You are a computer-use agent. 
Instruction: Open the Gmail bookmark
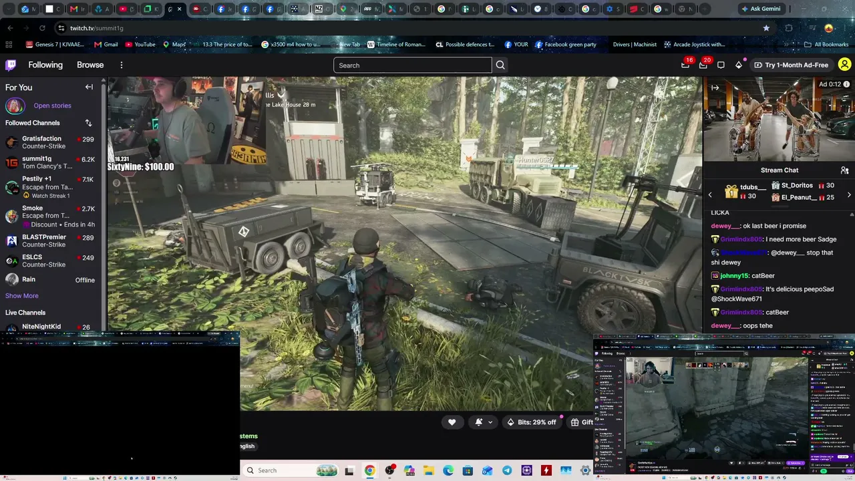coord(106,45)
